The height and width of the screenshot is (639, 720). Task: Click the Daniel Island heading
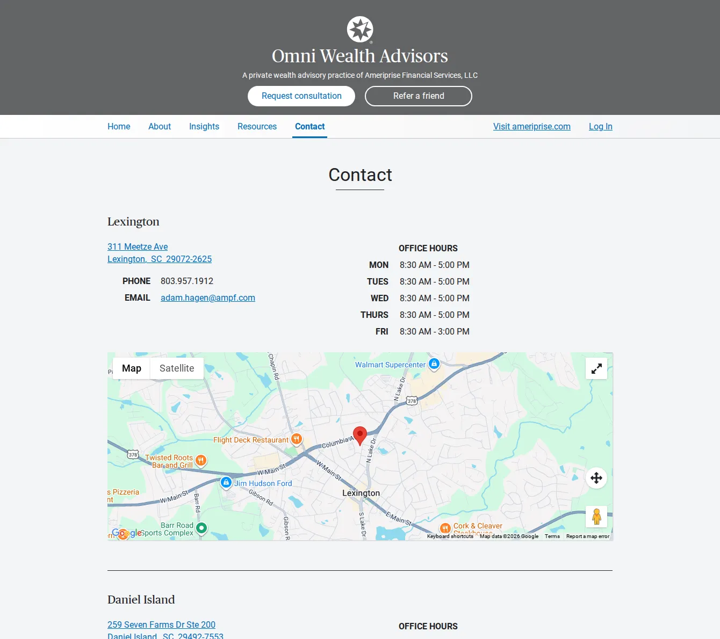coord(141,600)
